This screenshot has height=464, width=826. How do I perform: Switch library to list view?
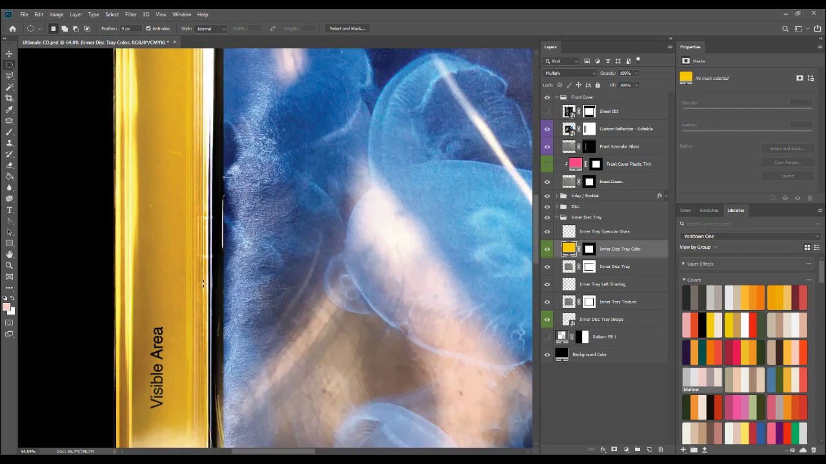[x=817, y=247]
